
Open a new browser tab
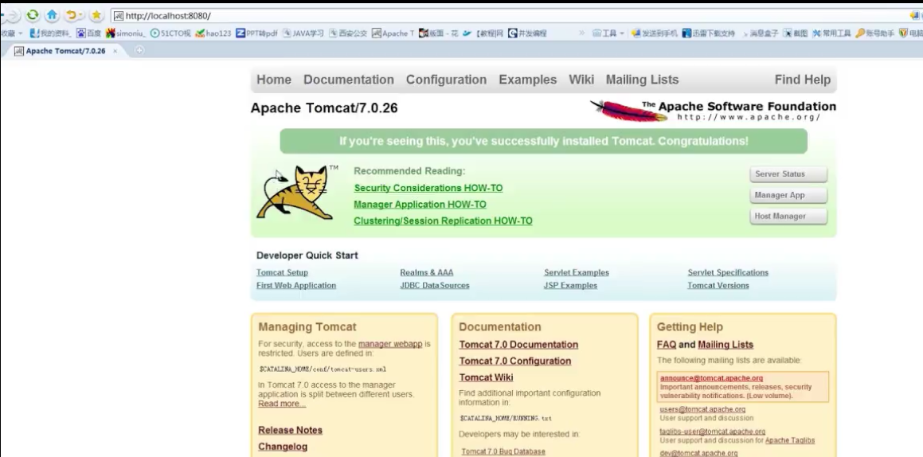[139, 51]
